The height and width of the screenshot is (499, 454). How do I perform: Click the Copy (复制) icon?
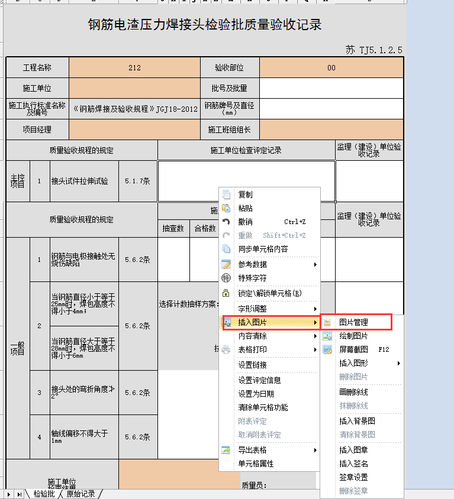point(226,195)
